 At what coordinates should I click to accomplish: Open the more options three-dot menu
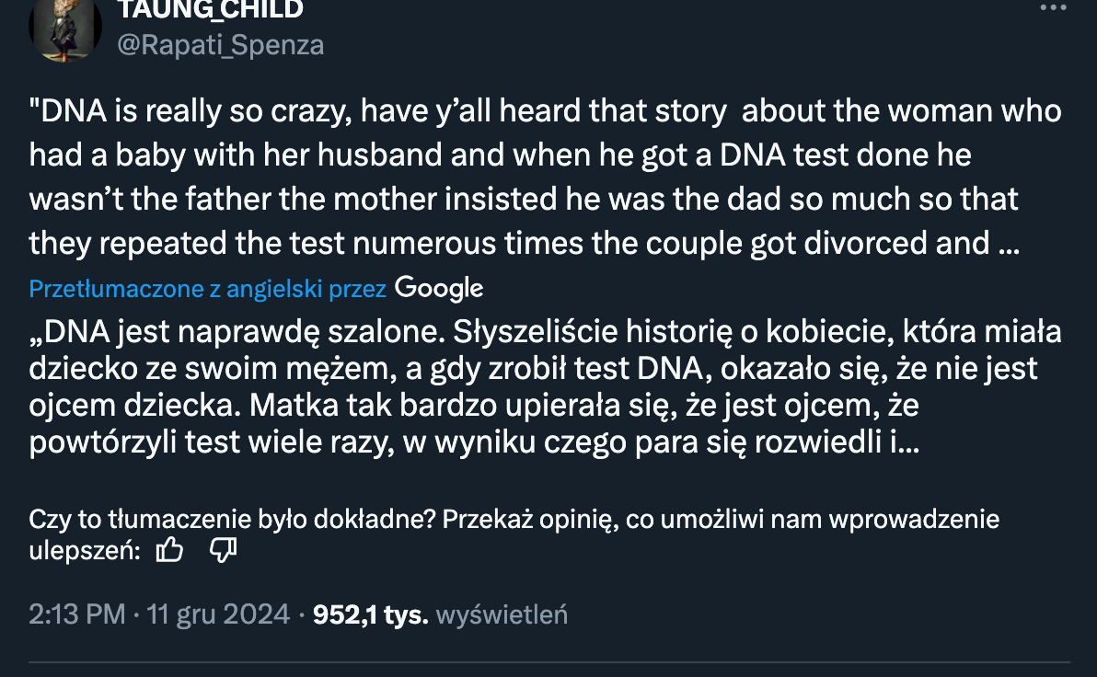click(x=1053, y=7)
